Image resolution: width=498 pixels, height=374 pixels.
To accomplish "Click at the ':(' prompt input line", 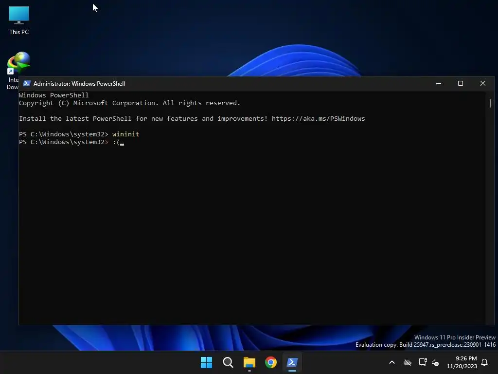I will click(x=116, y=142).
